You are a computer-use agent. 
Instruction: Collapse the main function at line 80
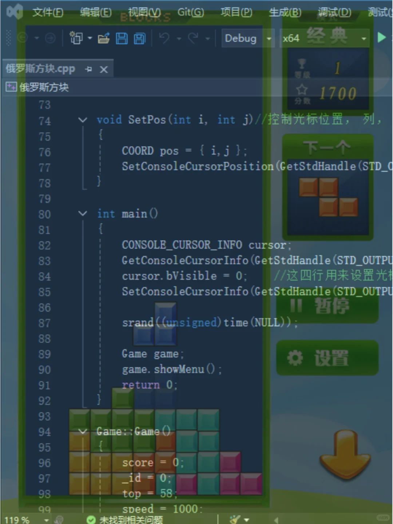click(x=83, y=214)
